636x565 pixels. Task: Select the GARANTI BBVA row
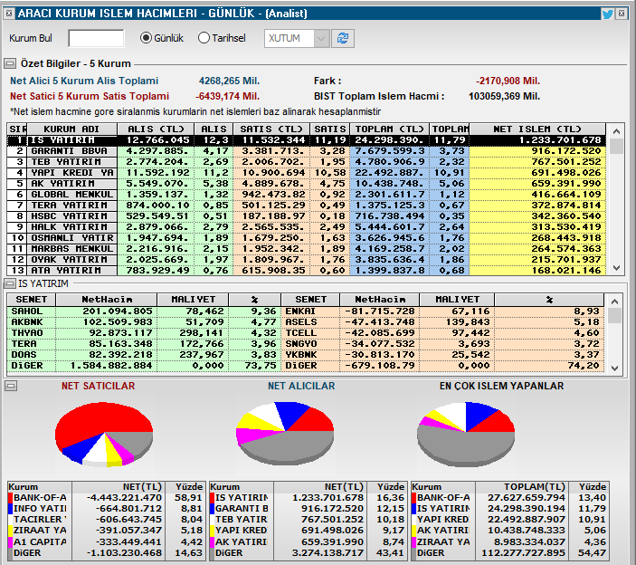pyautogui.click(x=307, y=151)
